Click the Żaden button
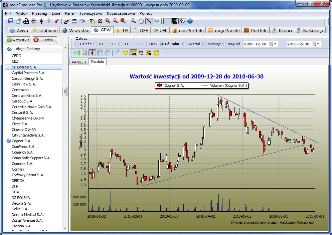The height and width of the screenshot is (235, 332). click(45, 40)
